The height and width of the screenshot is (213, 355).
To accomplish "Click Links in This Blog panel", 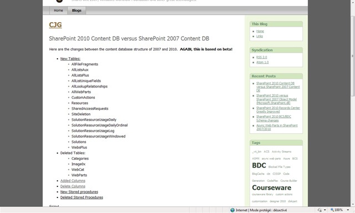I will point(260,36).
